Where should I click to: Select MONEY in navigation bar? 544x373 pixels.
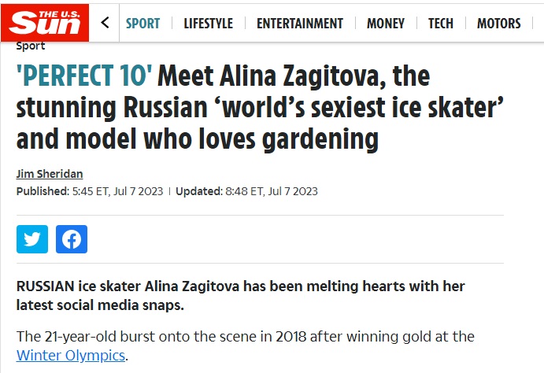[x=386, y=24]
